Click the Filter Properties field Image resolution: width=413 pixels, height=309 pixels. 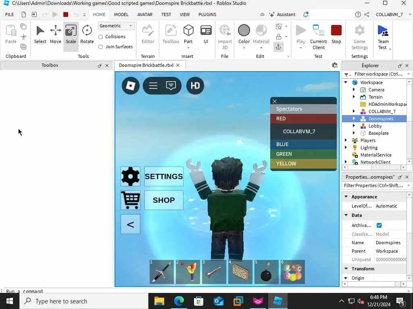(374, 185)
